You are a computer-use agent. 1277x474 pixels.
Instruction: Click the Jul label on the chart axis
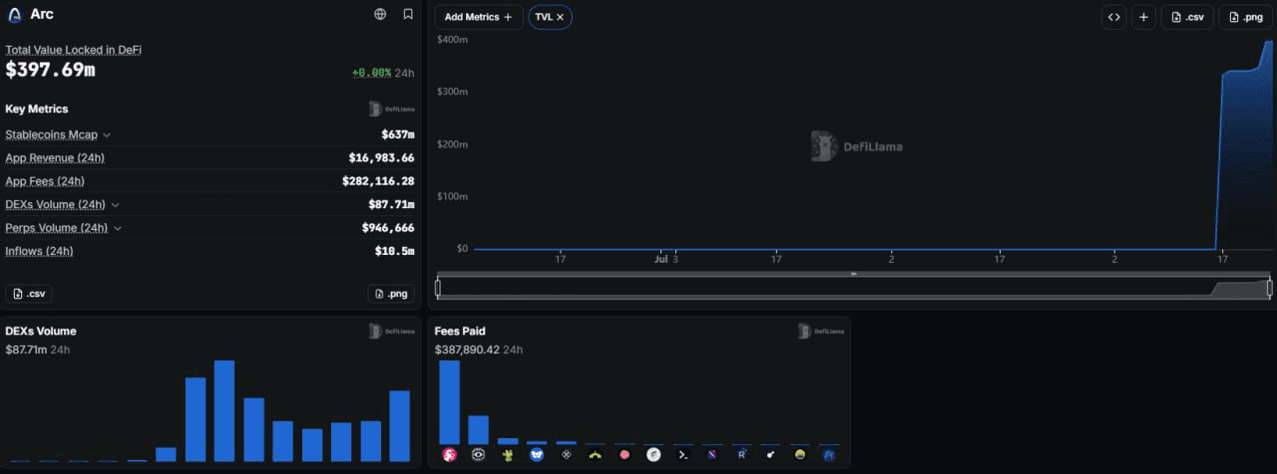coord(660,259)
